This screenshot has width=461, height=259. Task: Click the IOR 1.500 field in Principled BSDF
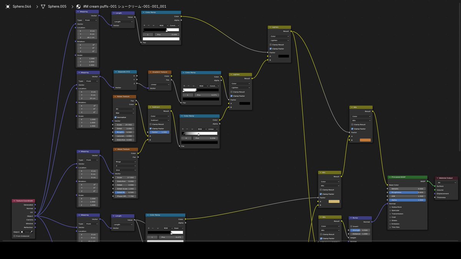(x=408, y=196)
